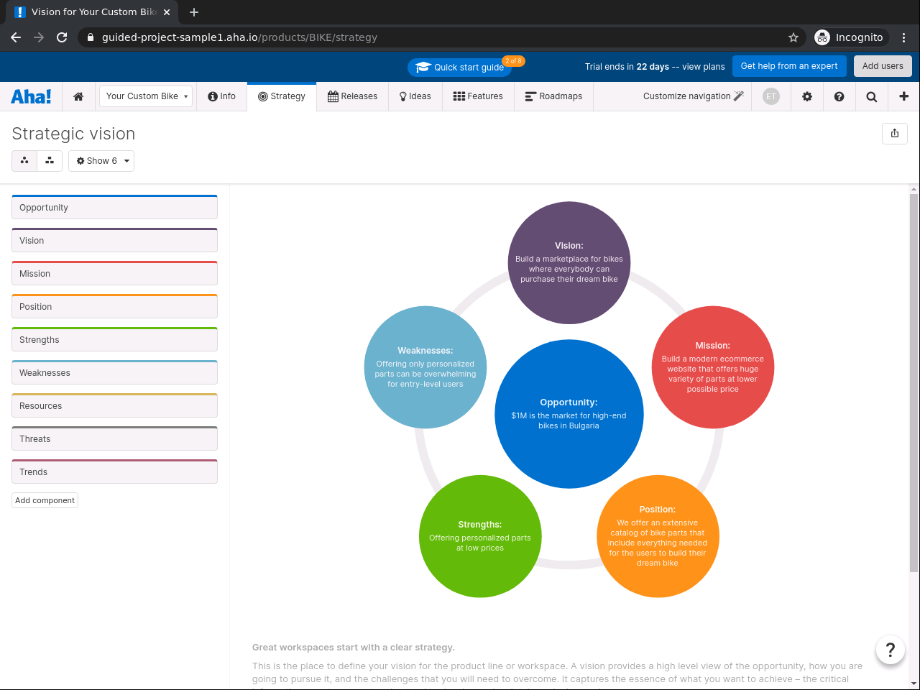Go to the home icon

click(x=78, y=96)
